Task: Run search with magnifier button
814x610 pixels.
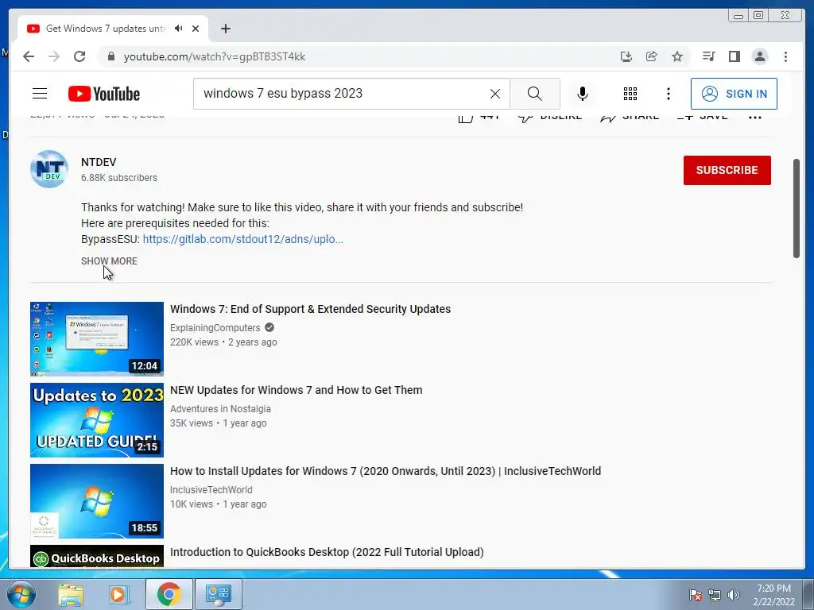Action: [x=535, y=94]
